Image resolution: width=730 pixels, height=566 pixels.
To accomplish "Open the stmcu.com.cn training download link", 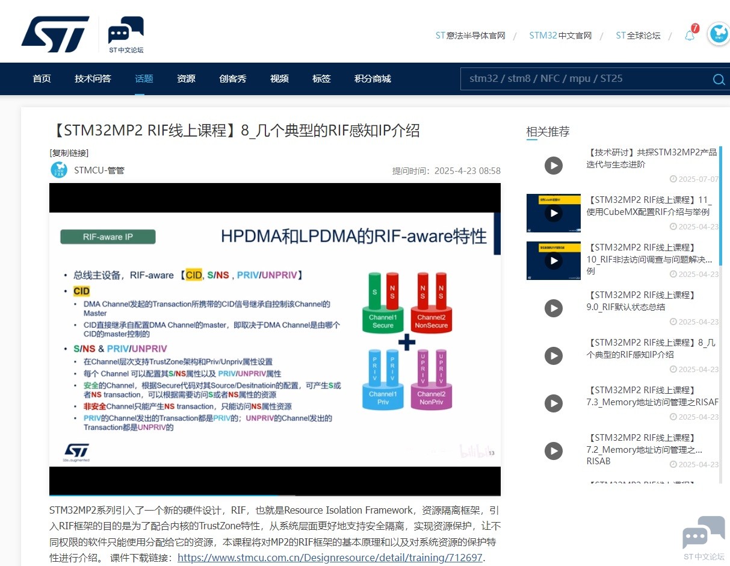I will coord(330,558).
